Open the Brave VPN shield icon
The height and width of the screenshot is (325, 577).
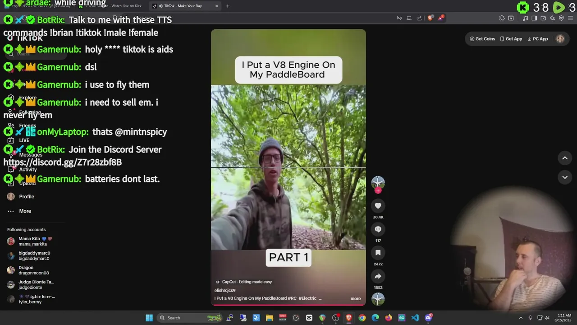(561, 18)
